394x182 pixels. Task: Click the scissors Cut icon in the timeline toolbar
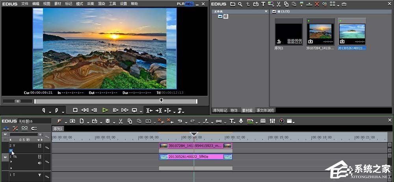(121, 121)
